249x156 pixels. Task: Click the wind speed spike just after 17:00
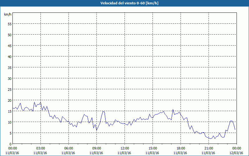click(173, 110)
